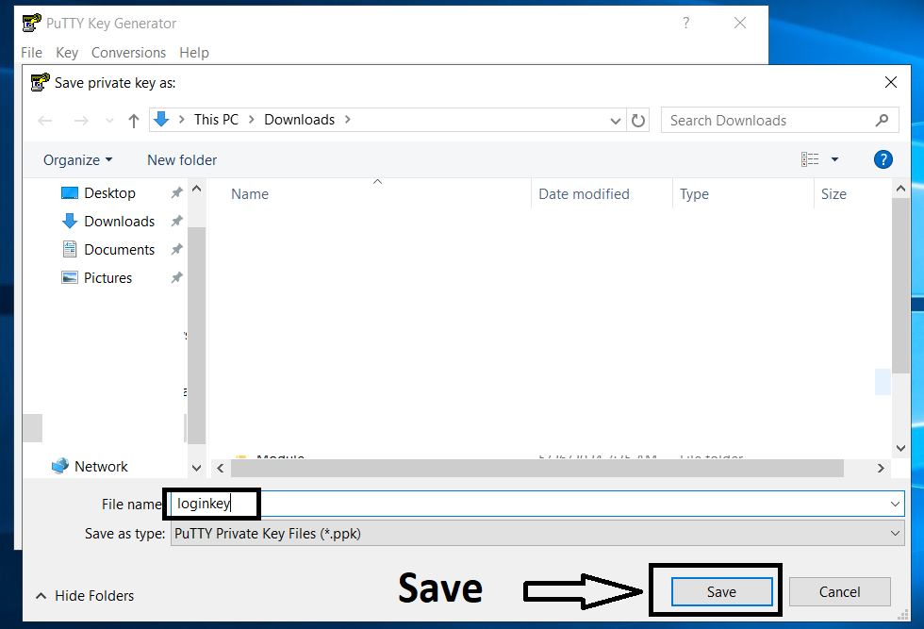Go up one folder level

pyautogui.click(x=134, y=121)
